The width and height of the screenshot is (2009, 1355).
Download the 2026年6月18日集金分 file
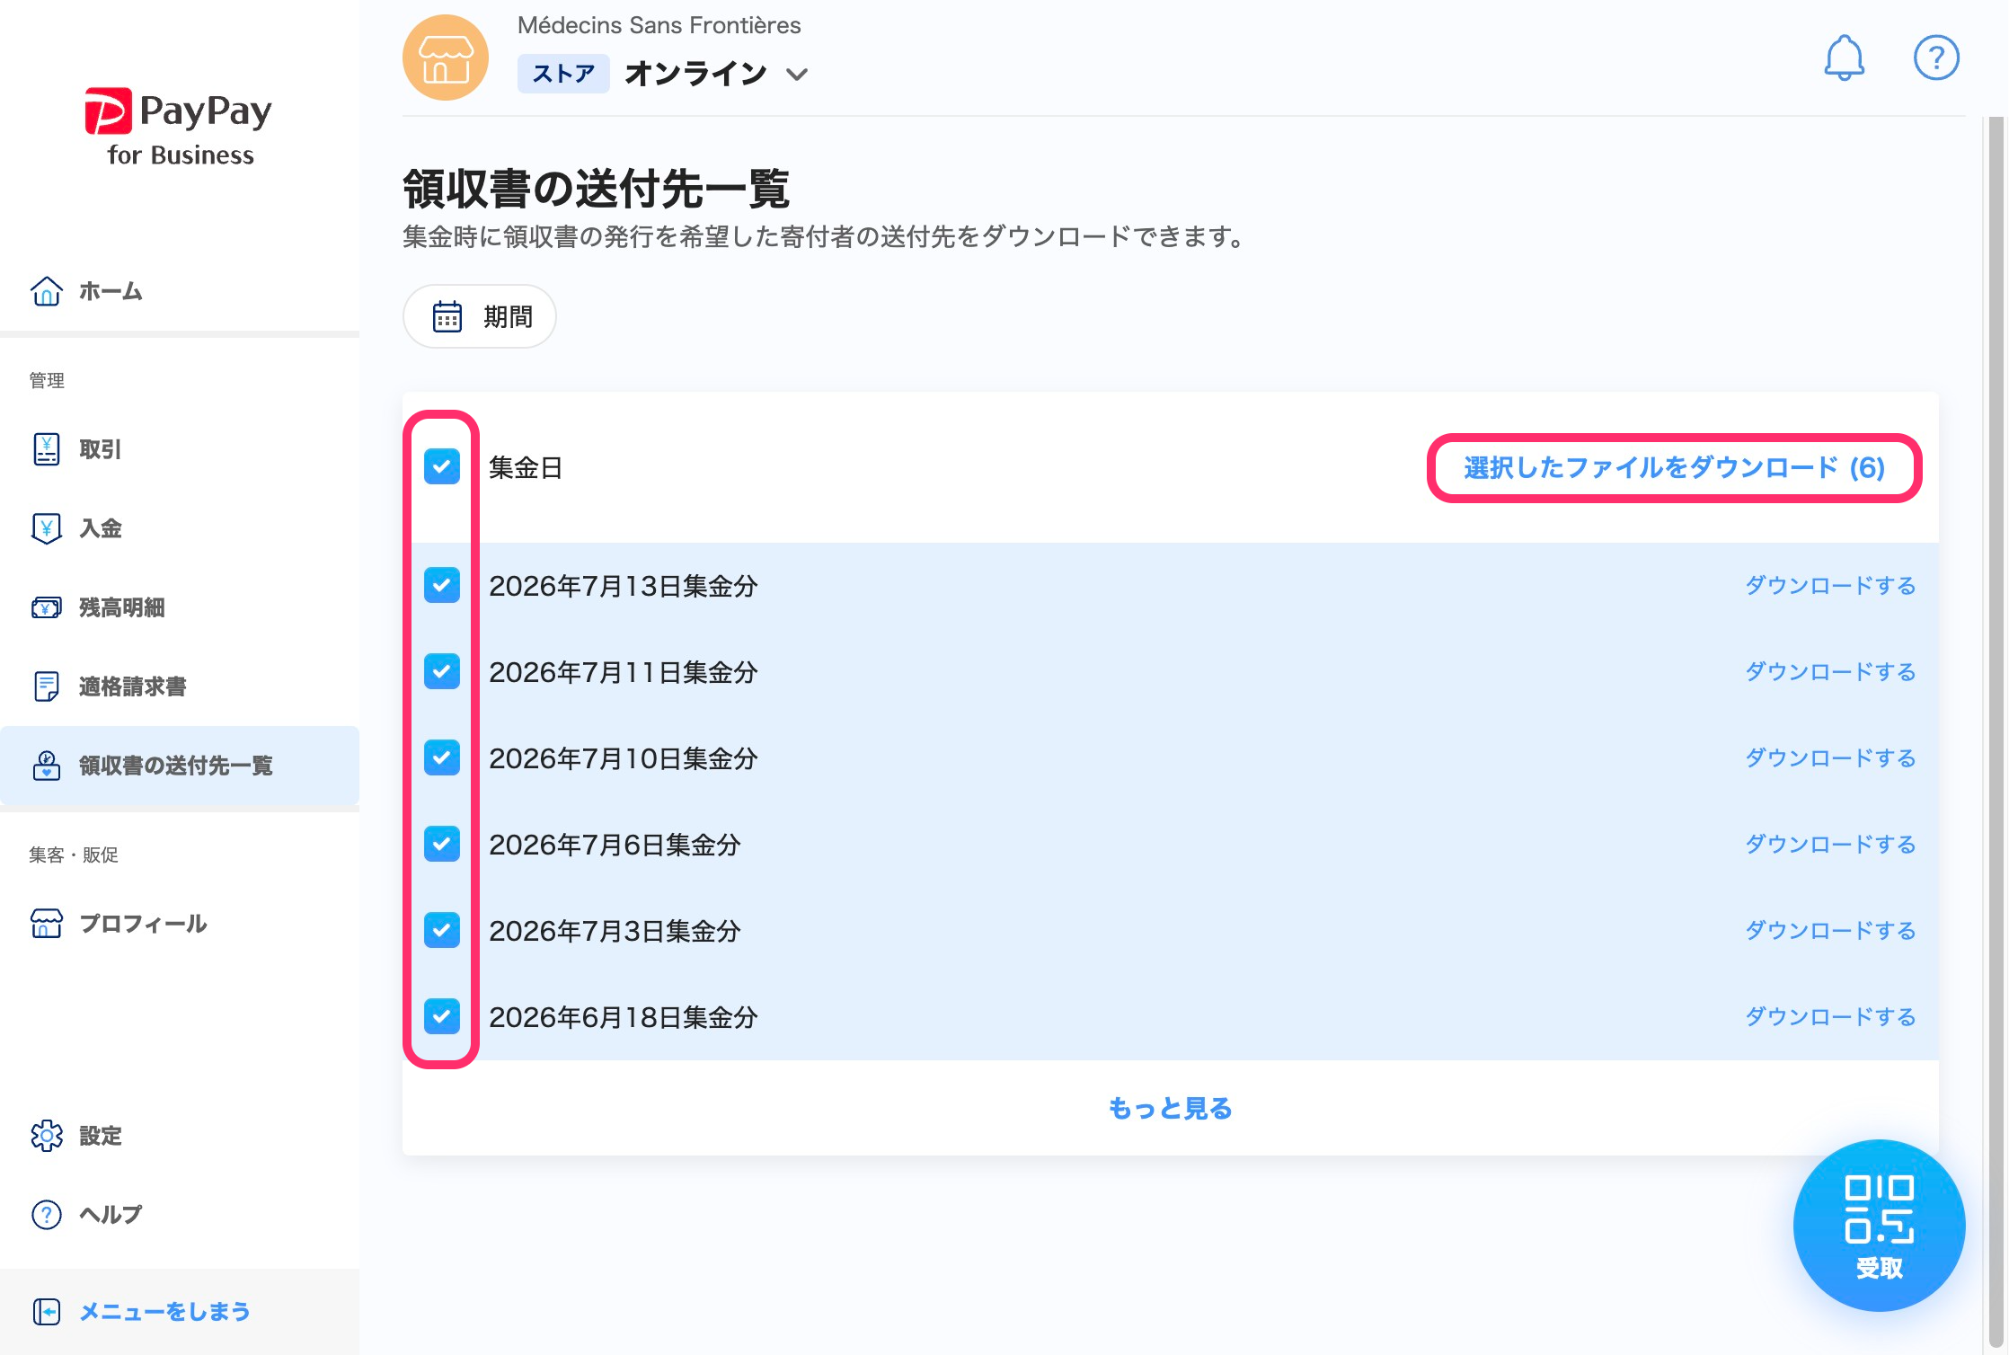coord(1830,1017)
